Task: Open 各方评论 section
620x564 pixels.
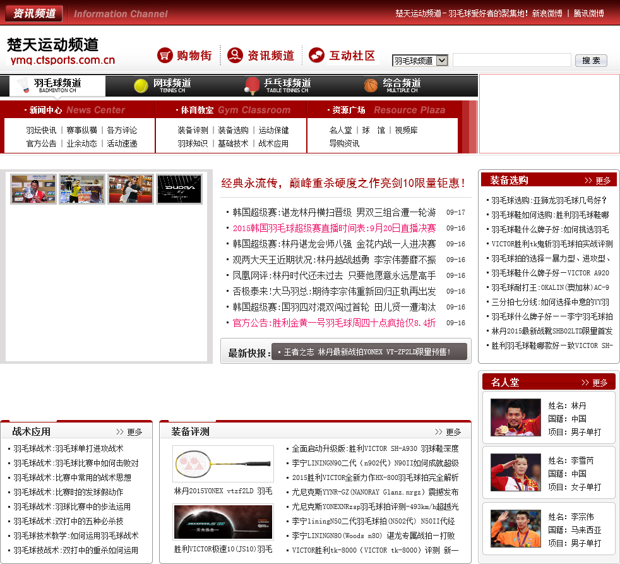Action: (122, 130)
